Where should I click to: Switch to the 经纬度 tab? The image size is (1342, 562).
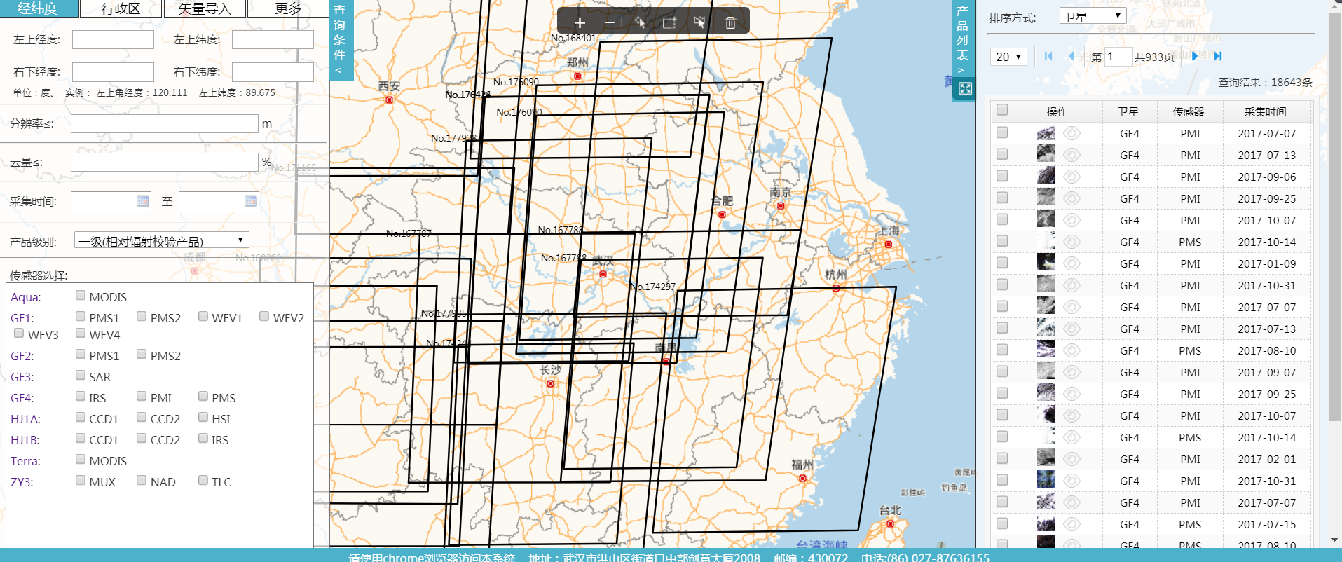tap(39, 8)
